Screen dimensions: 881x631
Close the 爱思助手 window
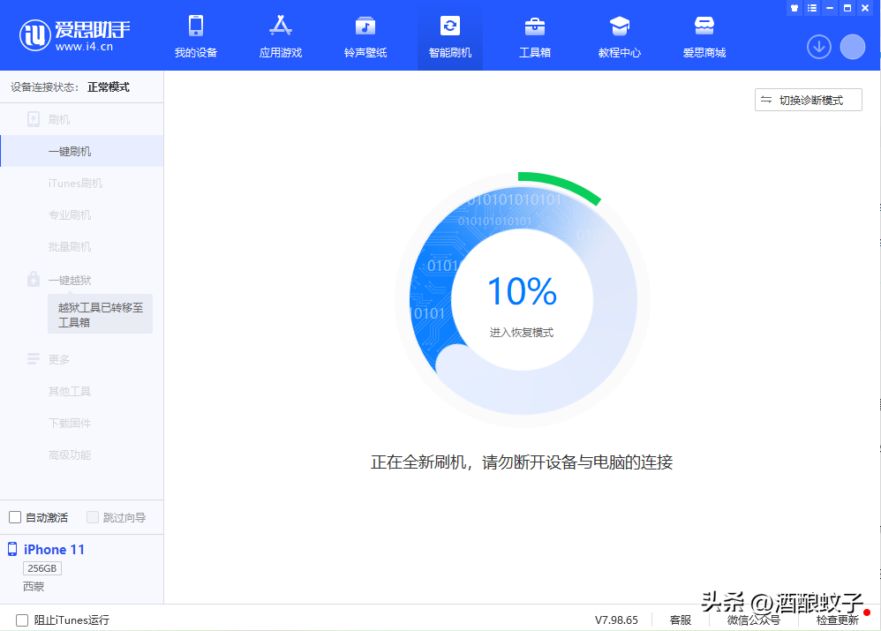point(865,8)
